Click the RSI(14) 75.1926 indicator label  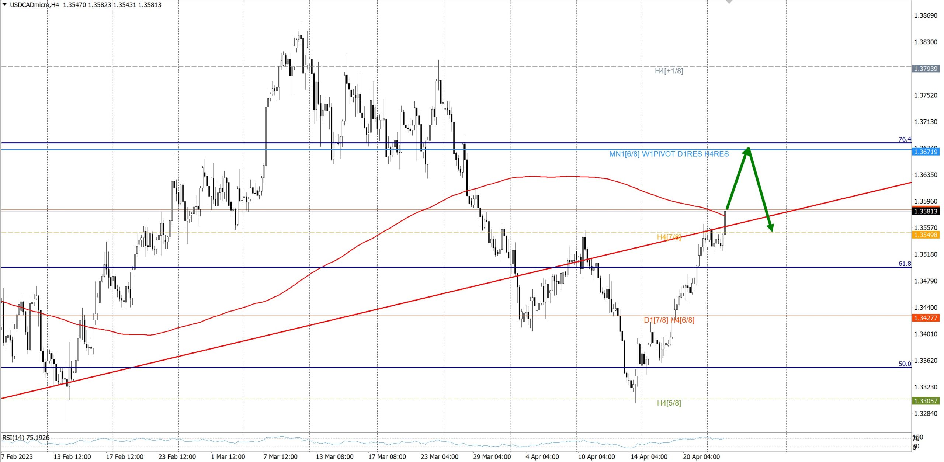point(26,438)
